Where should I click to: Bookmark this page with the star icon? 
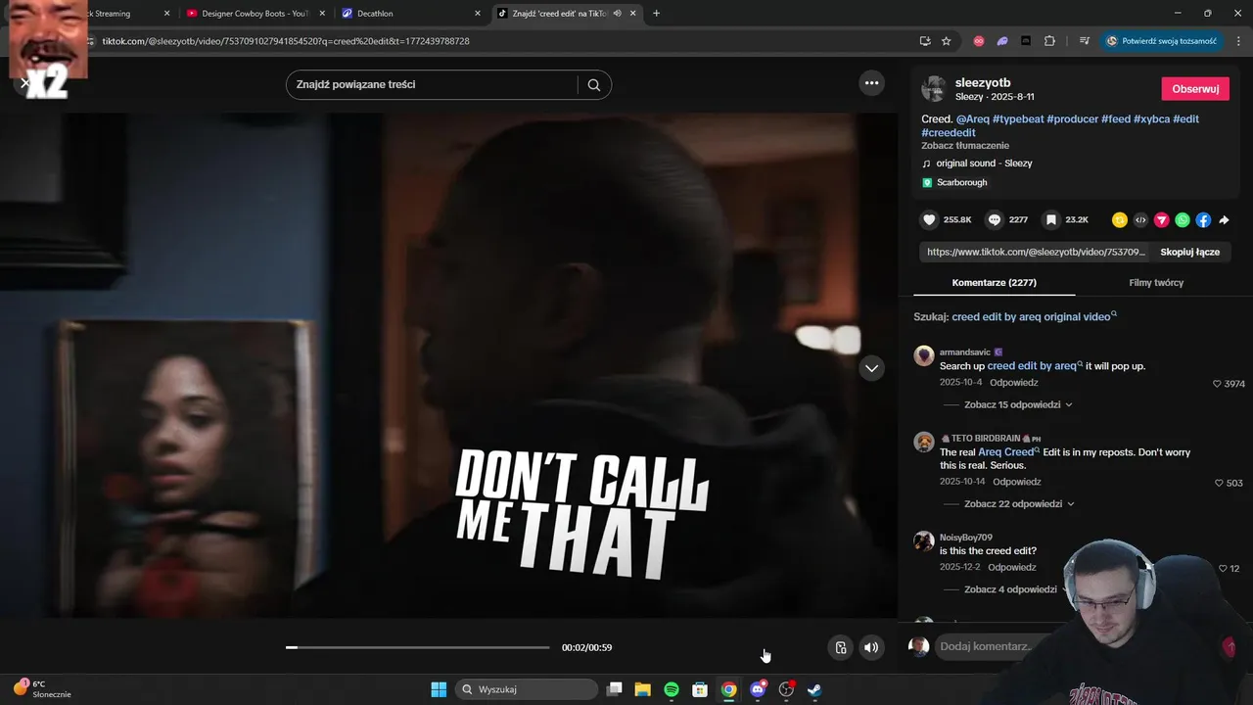[x=947, y=41]
